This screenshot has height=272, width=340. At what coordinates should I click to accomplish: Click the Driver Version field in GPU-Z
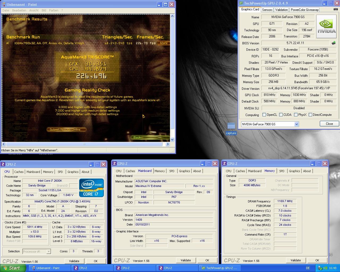(299, 88)
